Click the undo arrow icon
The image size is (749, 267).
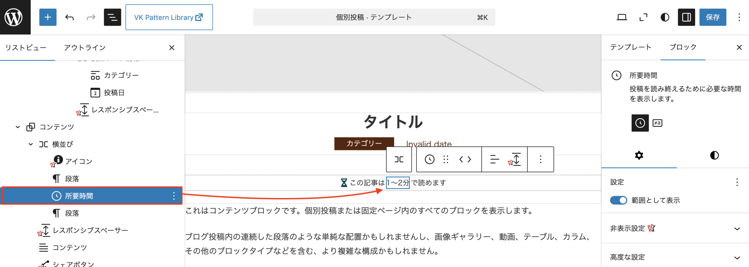click(69, 17)
